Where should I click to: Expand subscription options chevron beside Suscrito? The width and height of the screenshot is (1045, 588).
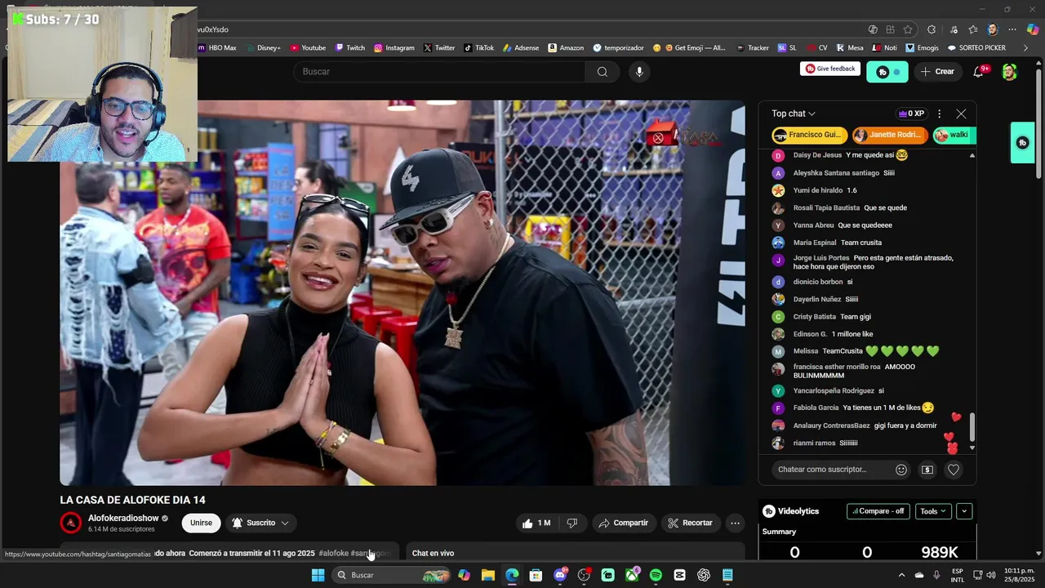click(x=285, y=523)
